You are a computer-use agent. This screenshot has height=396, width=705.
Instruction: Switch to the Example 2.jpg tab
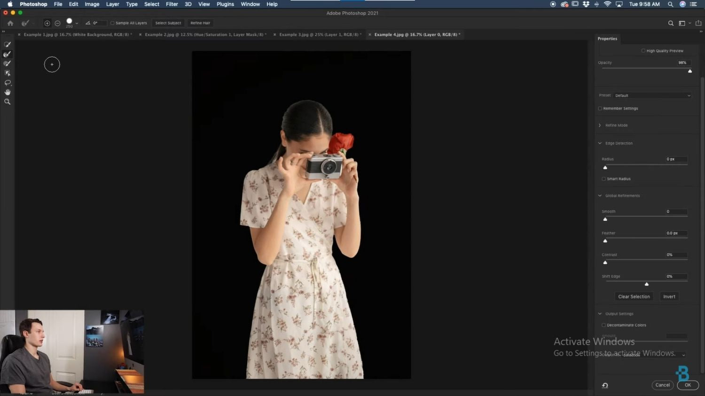pyautogui.click(x=204, y=34)
